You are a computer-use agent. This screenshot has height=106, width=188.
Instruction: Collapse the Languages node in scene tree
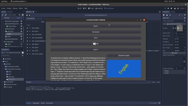coord(3,42)
